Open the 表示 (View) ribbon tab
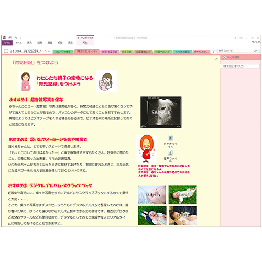Viewport: 262px width, 262px height. click(70, 43)
